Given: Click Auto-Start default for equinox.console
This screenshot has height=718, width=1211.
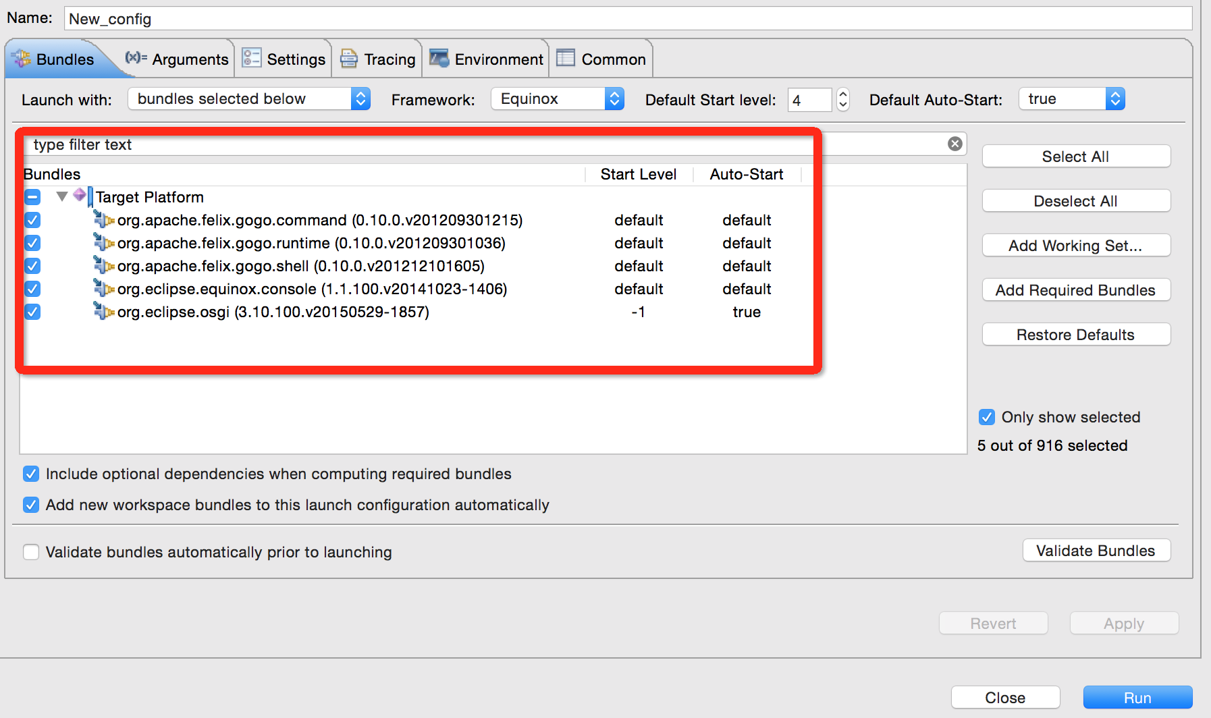Looking at the screenshot, I should 747,289.
